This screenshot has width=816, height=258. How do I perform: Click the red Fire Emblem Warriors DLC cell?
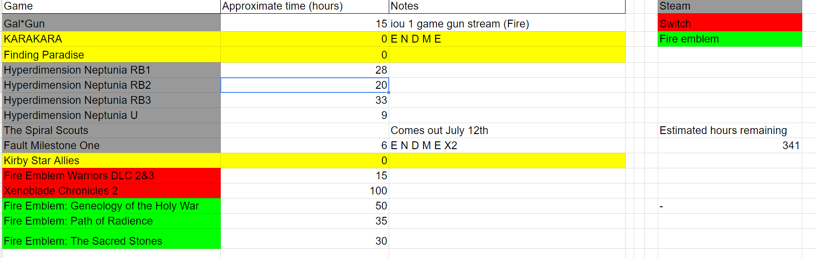click(x=112, y=176)
